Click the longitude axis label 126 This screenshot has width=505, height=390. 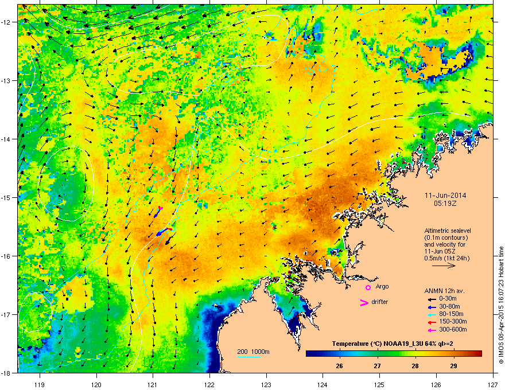tap(436, 384)
